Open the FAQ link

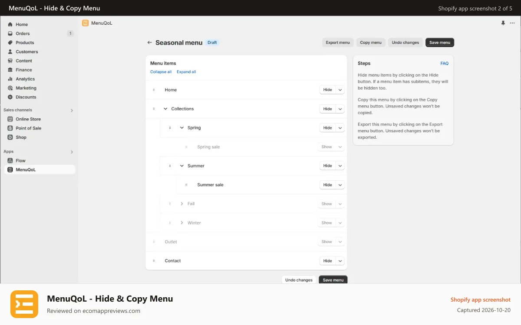pyautogui.click(x=444, y=63)
